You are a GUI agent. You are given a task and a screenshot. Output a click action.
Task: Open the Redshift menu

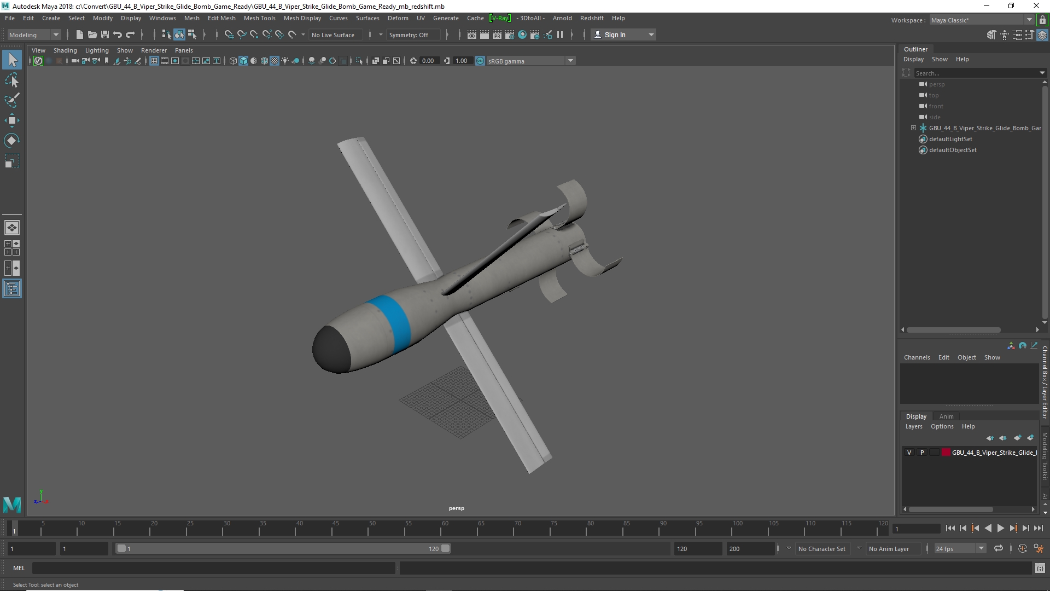[x=592, y=18]
